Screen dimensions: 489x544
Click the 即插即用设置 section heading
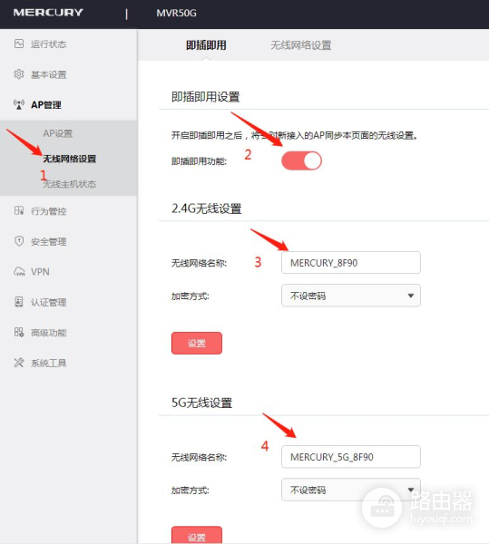click(x=205, y=97)
